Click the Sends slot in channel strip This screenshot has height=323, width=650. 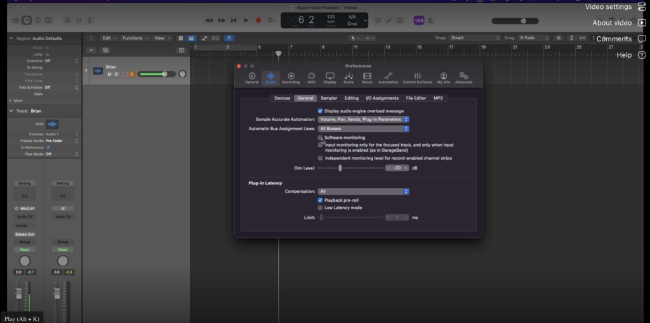point(22,226)
